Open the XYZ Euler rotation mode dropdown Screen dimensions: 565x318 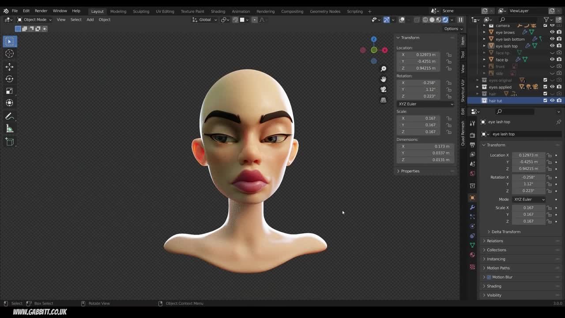(425, 104)
